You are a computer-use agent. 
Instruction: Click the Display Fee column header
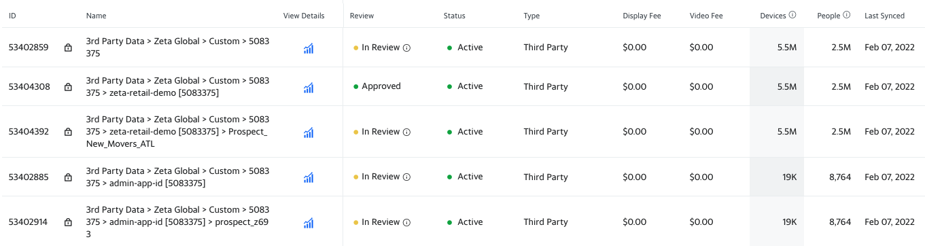pyautogui.click(x=642, y=16)
